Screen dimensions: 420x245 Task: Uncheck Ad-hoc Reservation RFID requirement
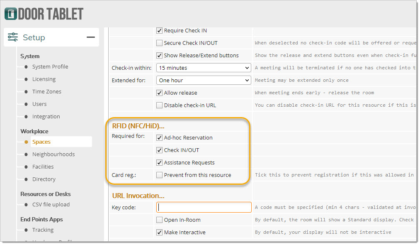tap(160, 137)
